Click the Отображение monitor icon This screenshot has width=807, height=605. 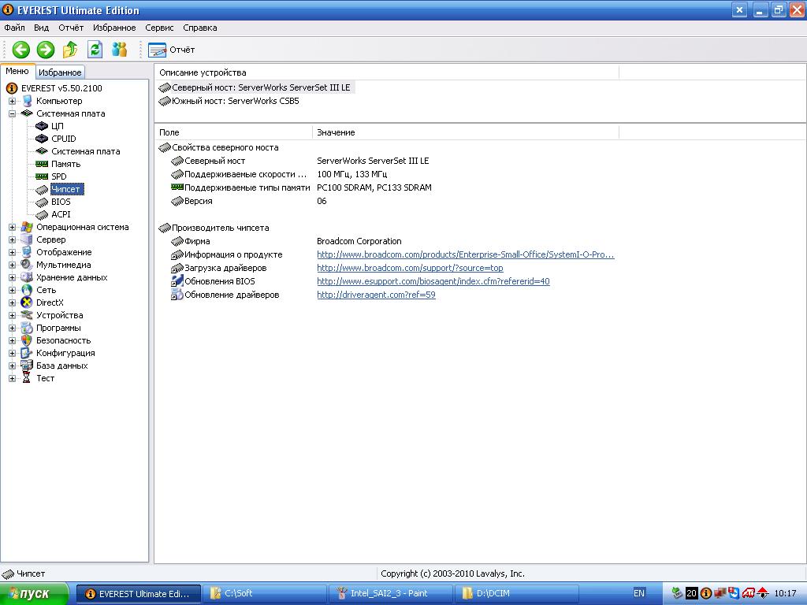click(x=27, y=252)
